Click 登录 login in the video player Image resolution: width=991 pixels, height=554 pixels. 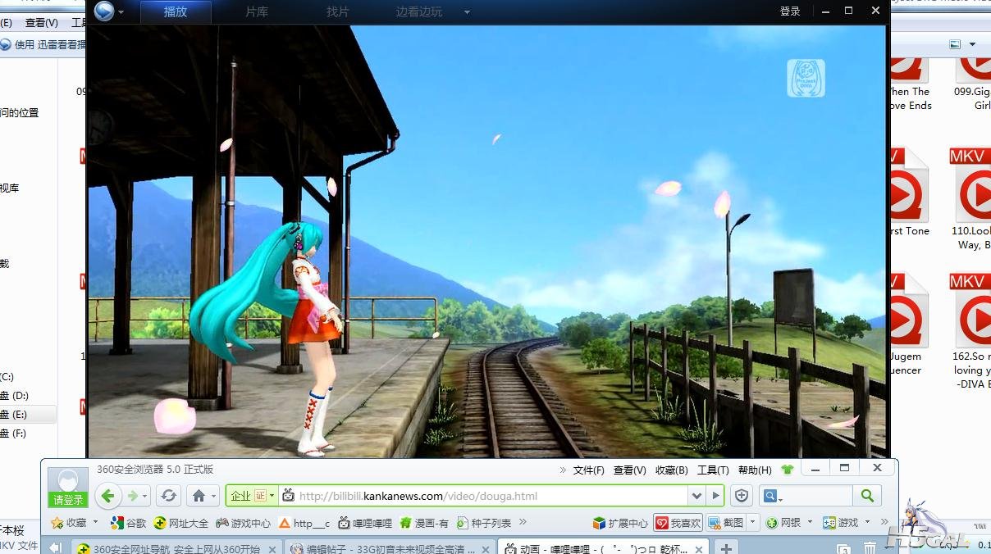tap(790, 11)
